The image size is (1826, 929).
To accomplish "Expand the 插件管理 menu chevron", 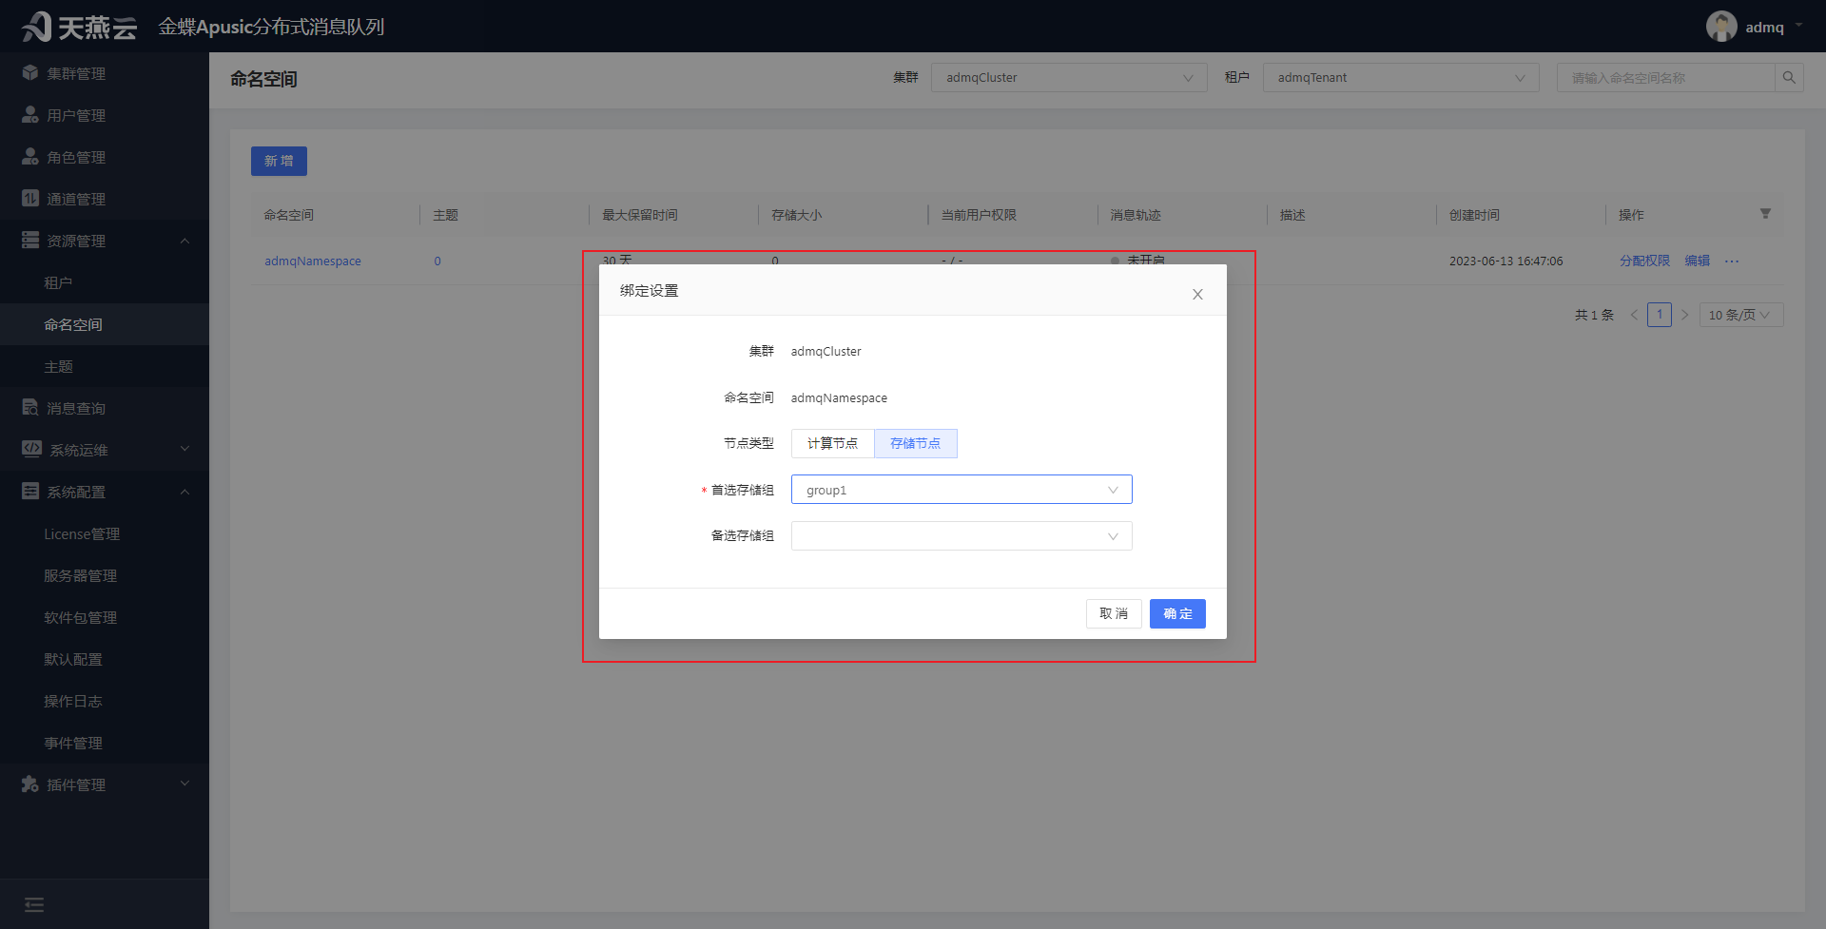I will tap(185, 784).
